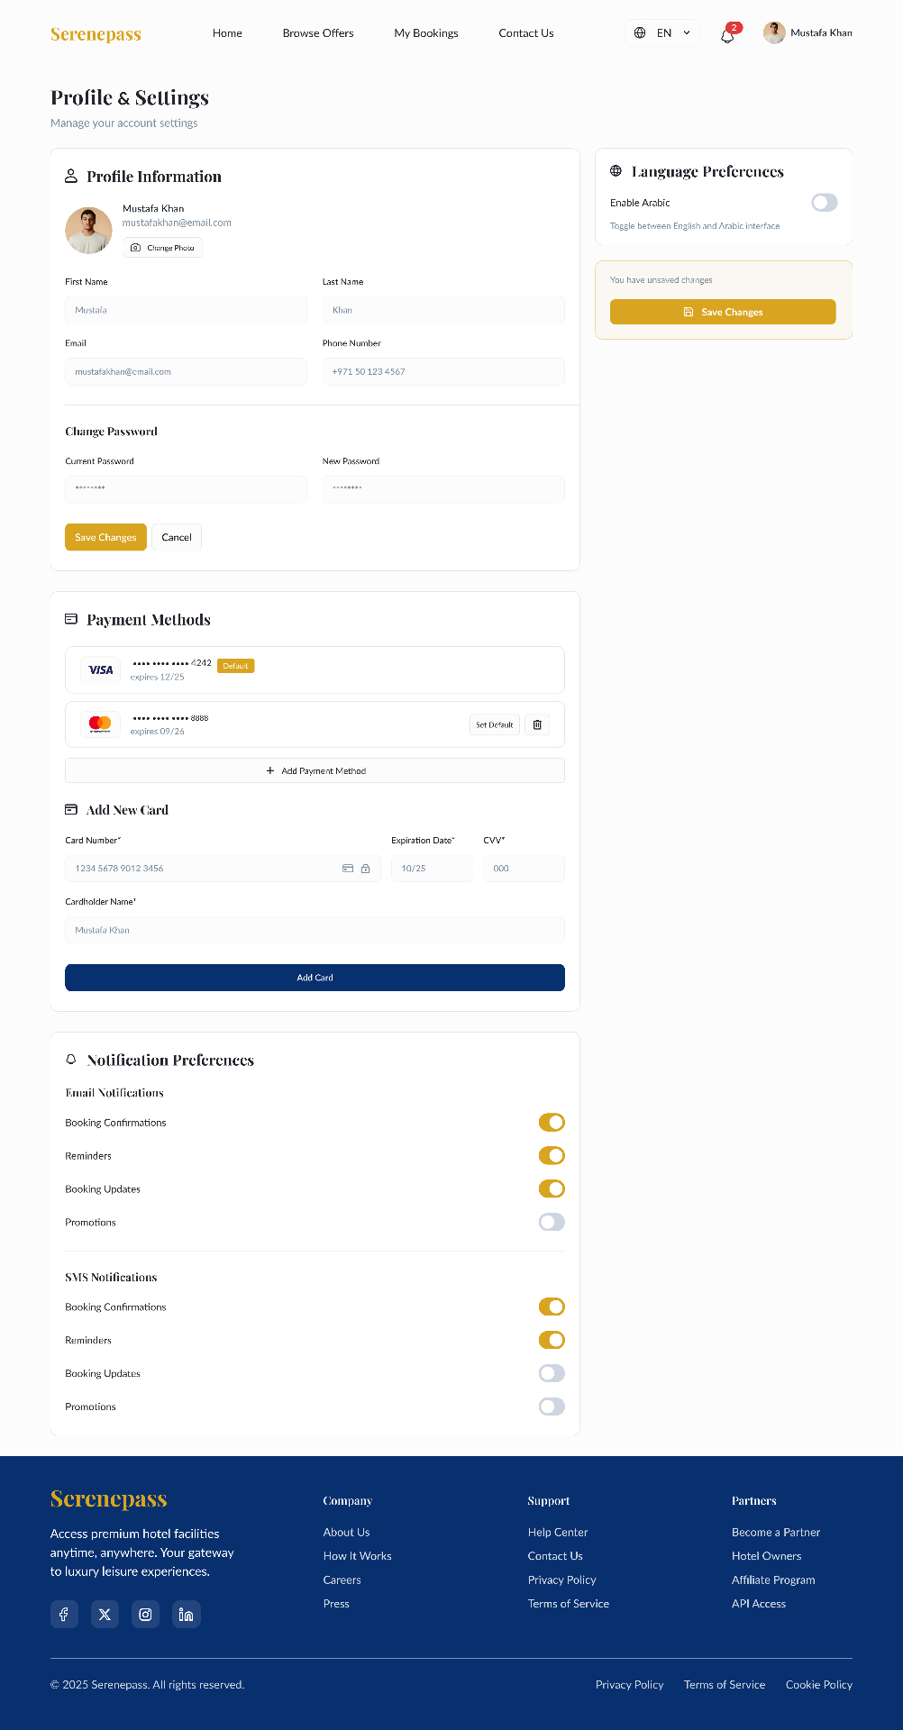Click the lock icon in Card Number field
This screenshot has height=1730, width=903.
click(x=366, y=869)
